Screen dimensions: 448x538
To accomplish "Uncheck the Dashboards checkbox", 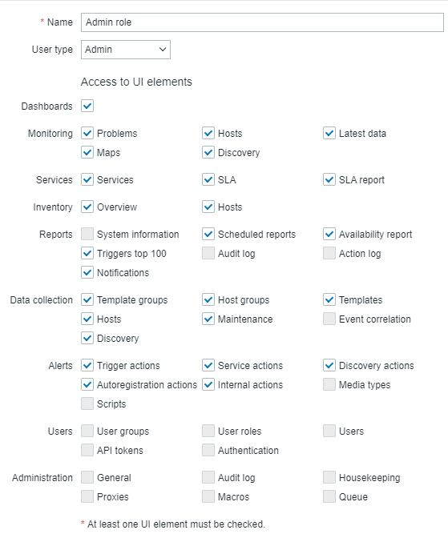I will (87, 106).
